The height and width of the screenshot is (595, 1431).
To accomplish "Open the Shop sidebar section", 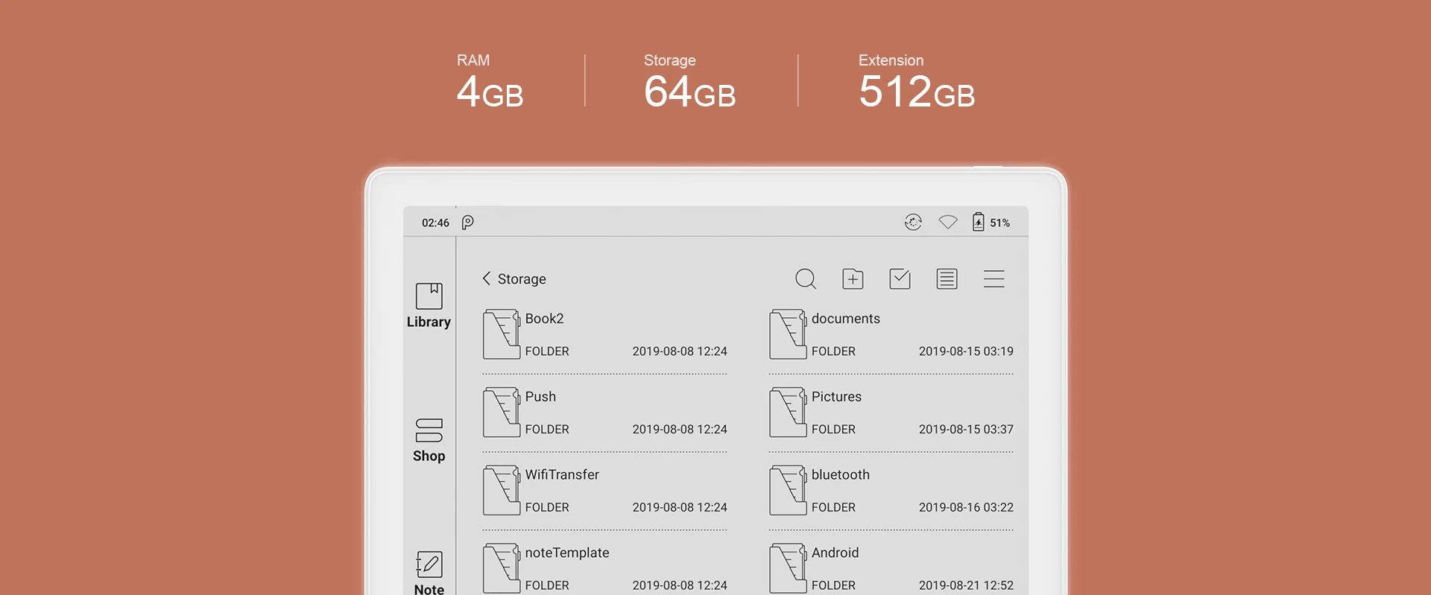I will pos(429,440).
